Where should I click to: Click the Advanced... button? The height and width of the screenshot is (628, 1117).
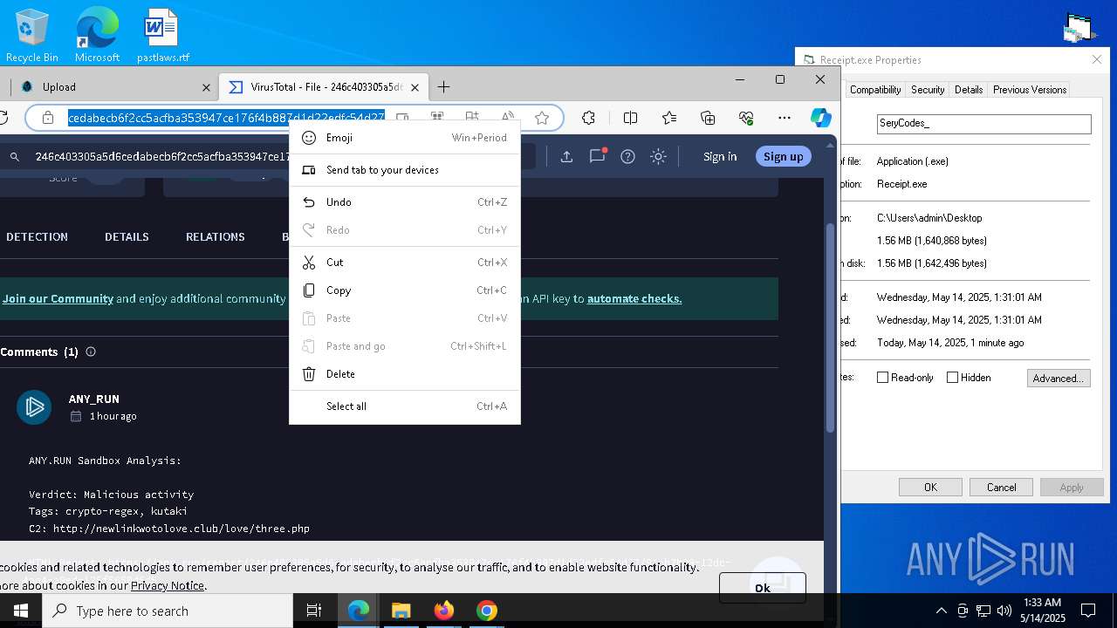[1059, 379]
